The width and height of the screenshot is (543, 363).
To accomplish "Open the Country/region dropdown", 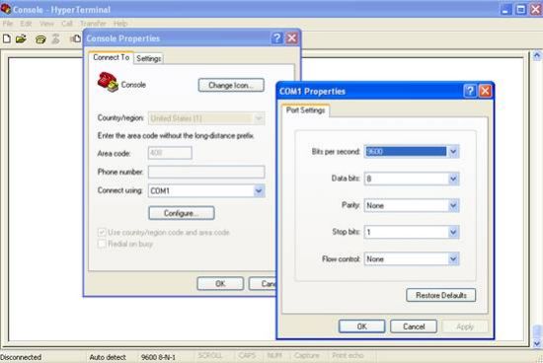I will click(x=259, y=118).
